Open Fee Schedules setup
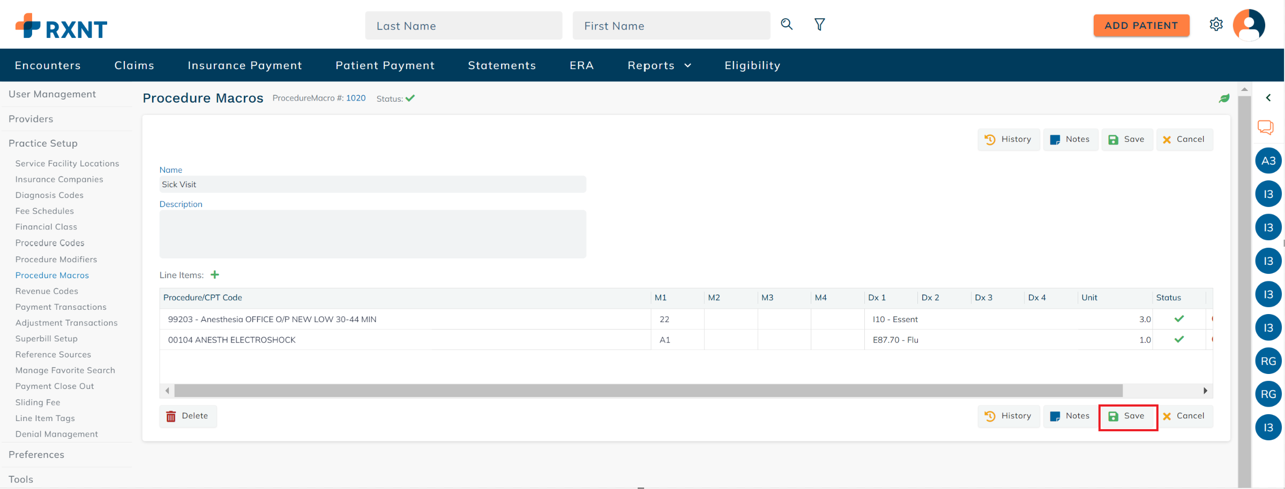Viewport: 1285px width, 489px height. [x=44, y=211]
